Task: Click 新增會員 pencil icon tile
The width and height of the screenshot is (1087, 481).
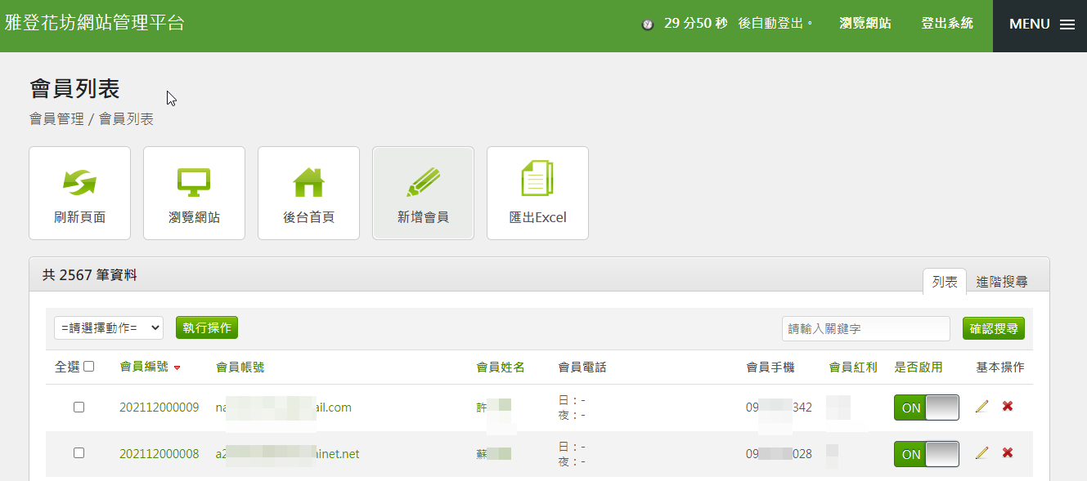Action: [x=423, y=194]
